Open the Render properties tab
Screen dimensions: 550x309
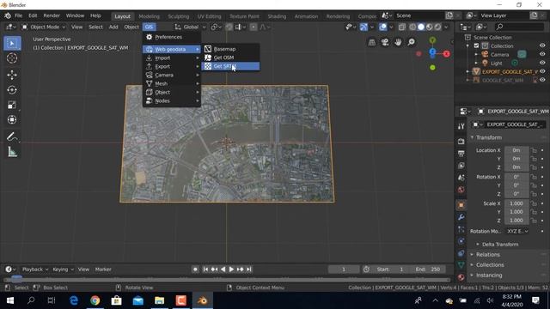461,142
